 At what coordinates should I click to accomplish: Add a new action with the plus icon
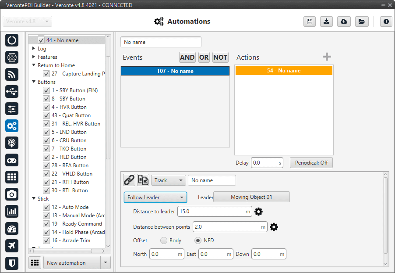point(327,57)
